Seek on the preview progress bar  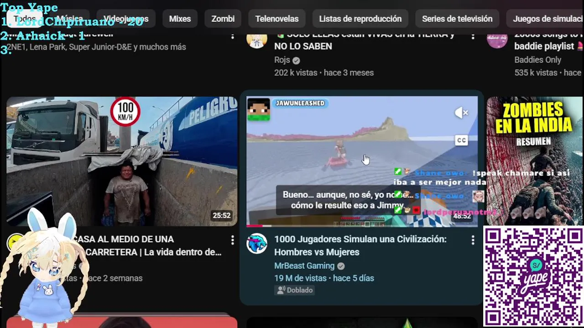pos(362,225)
